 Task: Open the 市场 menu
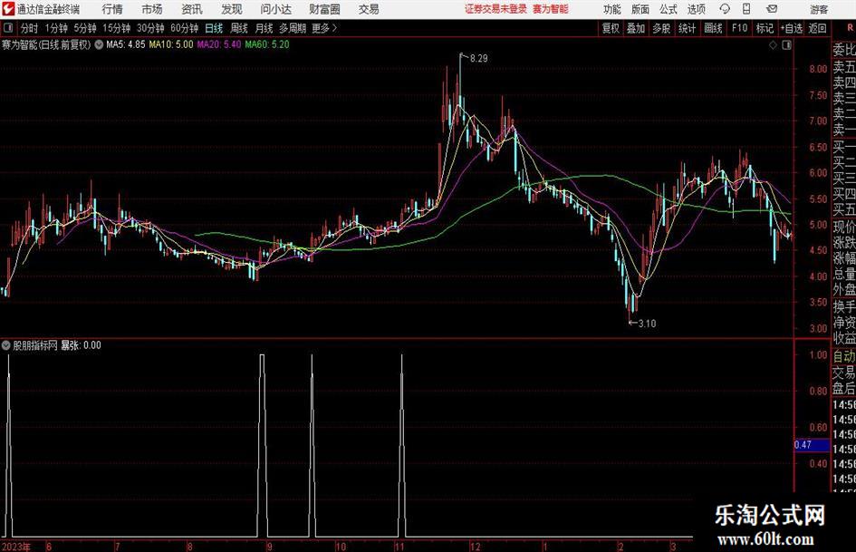tap(152, 9)
